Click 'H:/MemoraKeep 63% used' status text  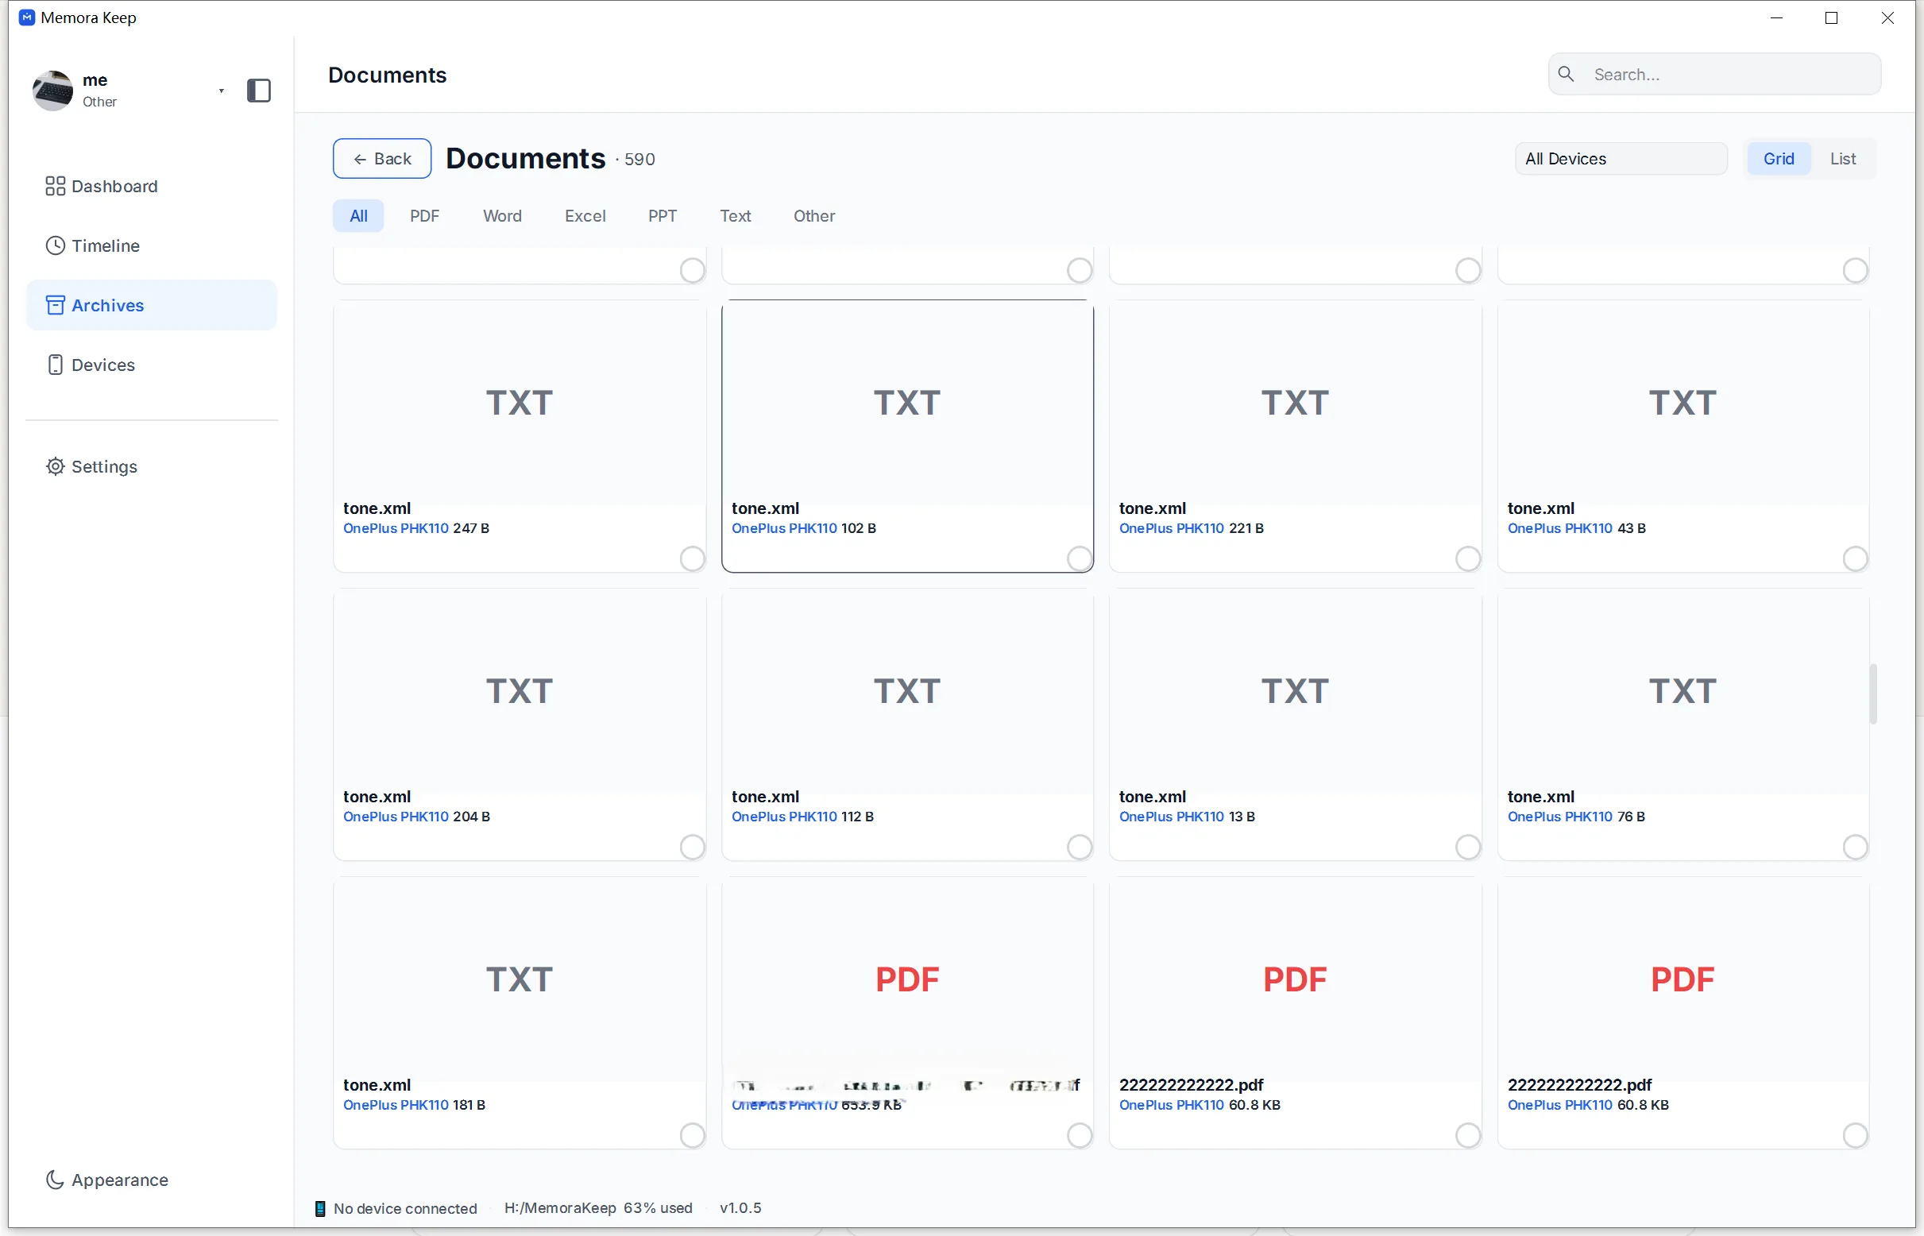pos(598,1208)
